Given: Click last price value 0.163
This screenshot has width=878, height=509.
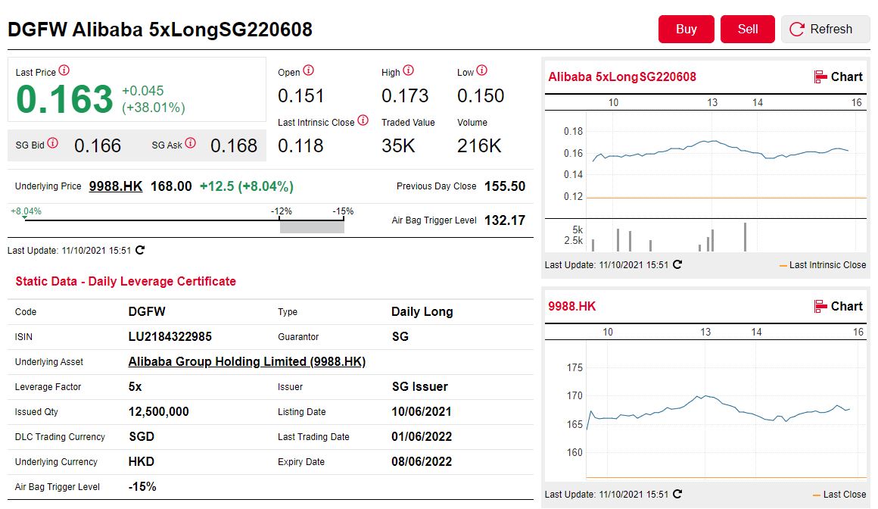Looking at the screenshot, I should (64, 99).
